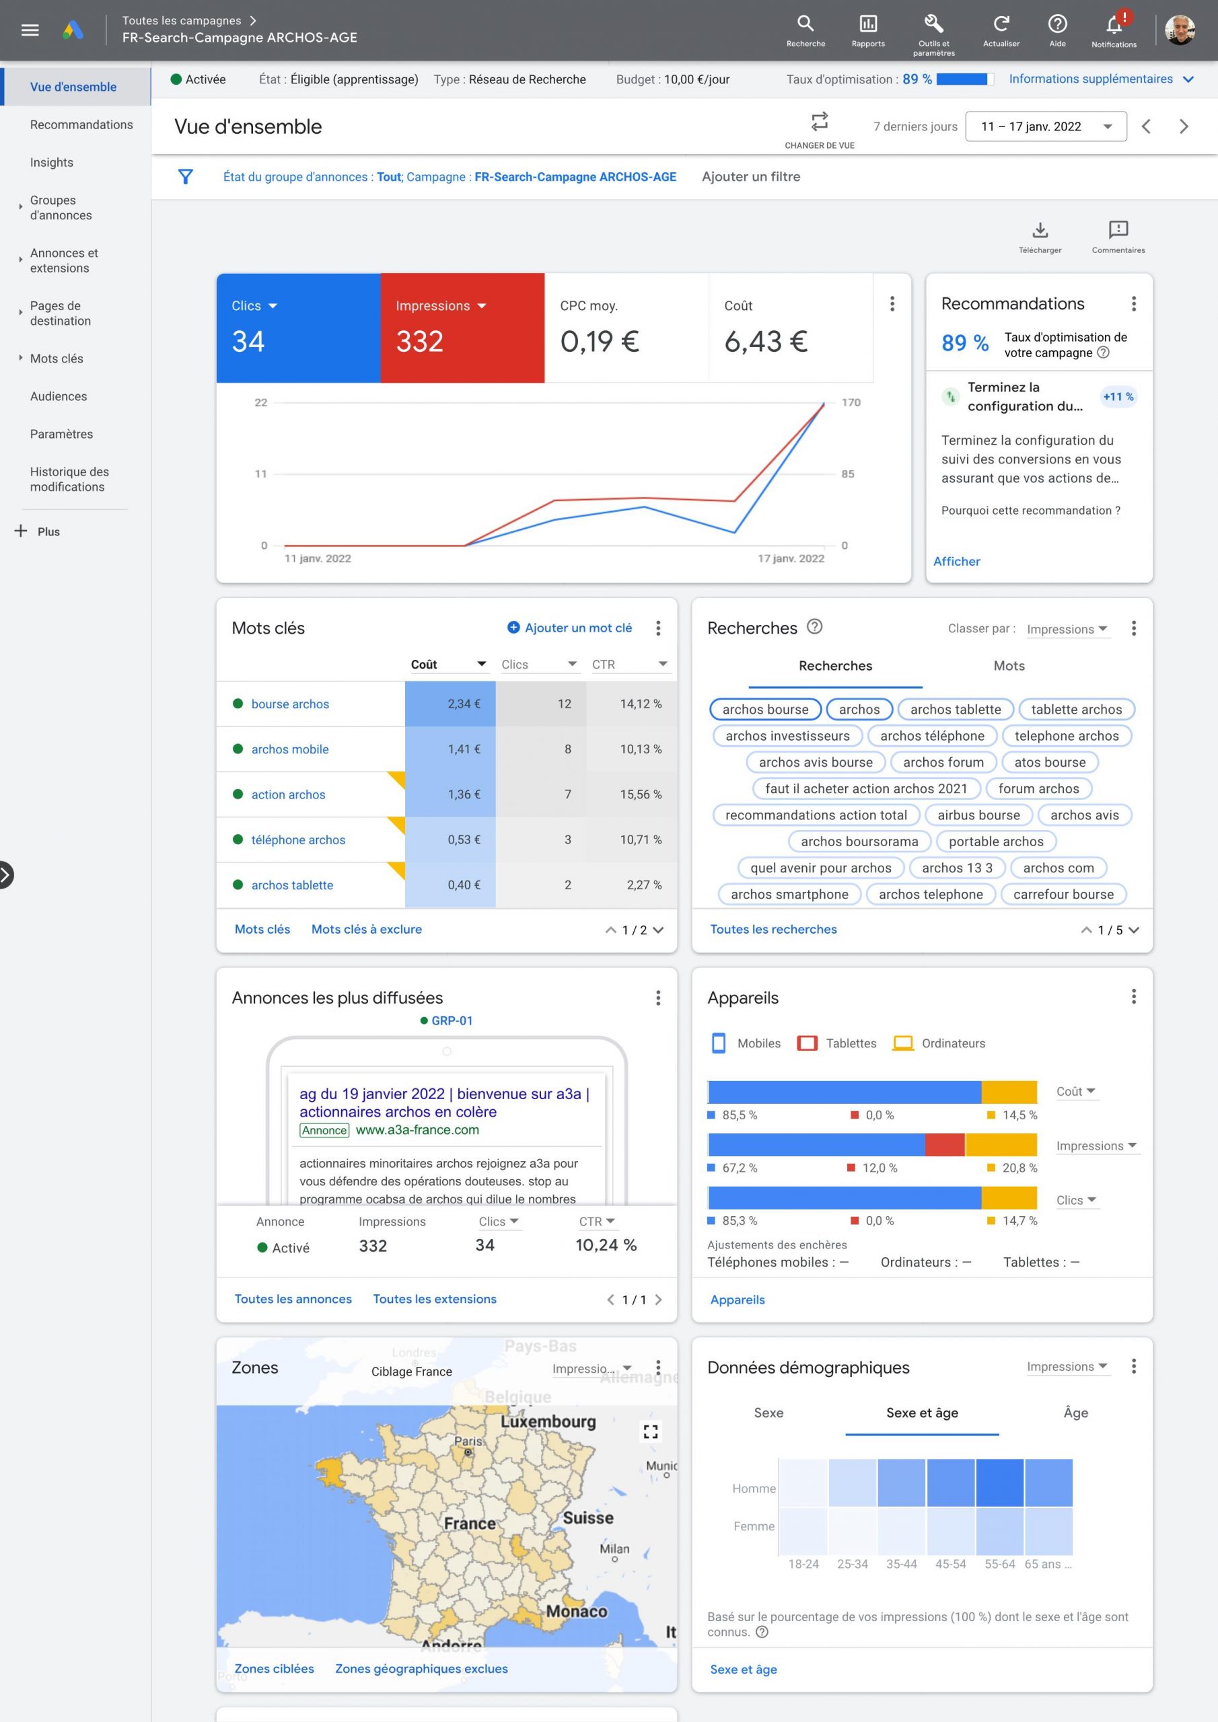
Task: Open Insights in sidebar
Action: (x=52, y=162)
